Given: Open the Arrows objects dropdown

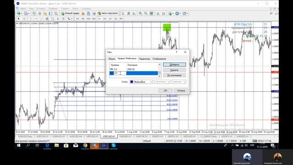Looking at the screenshot, I should click(x=70, y=19).
